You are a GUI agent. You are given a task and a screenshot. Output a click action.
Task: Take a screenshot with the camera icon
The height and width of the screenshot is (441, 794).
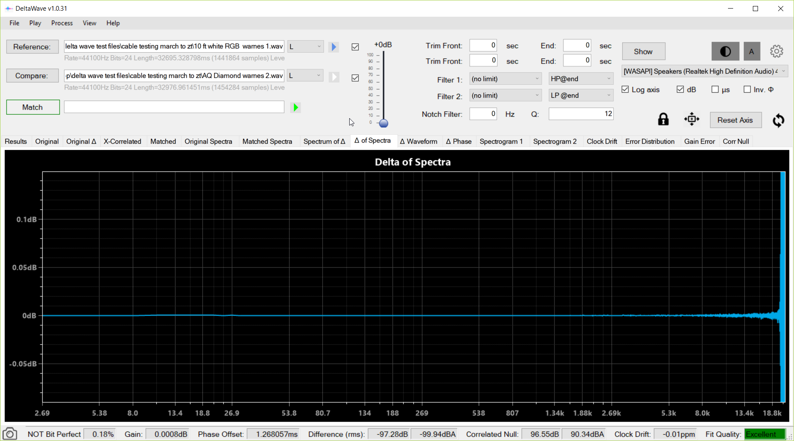point(10,434)
